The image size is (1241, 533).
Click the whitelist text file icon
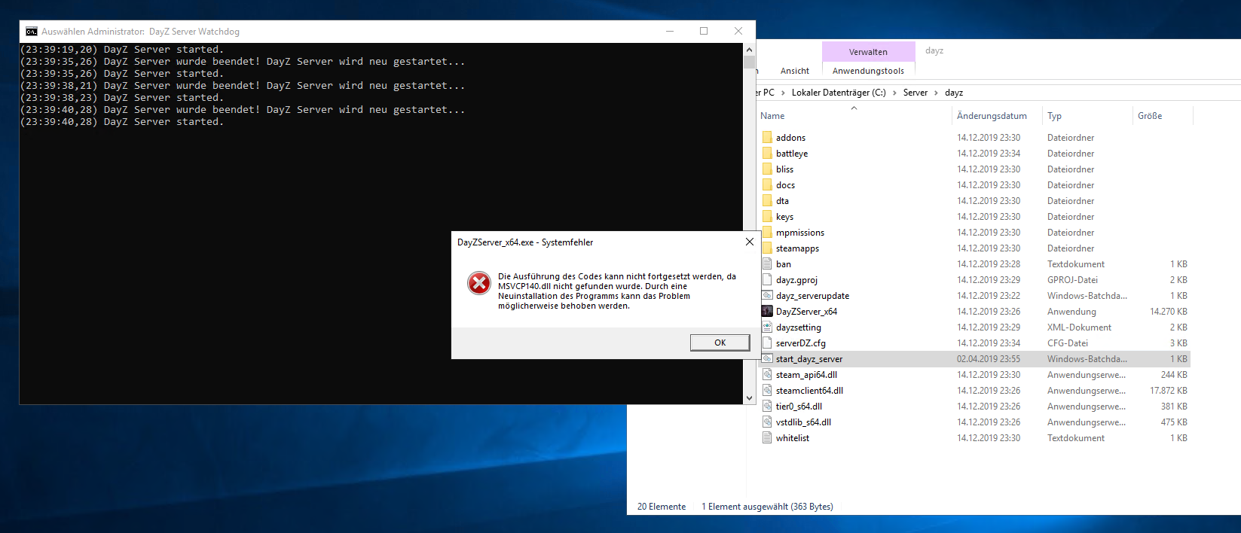767,437
